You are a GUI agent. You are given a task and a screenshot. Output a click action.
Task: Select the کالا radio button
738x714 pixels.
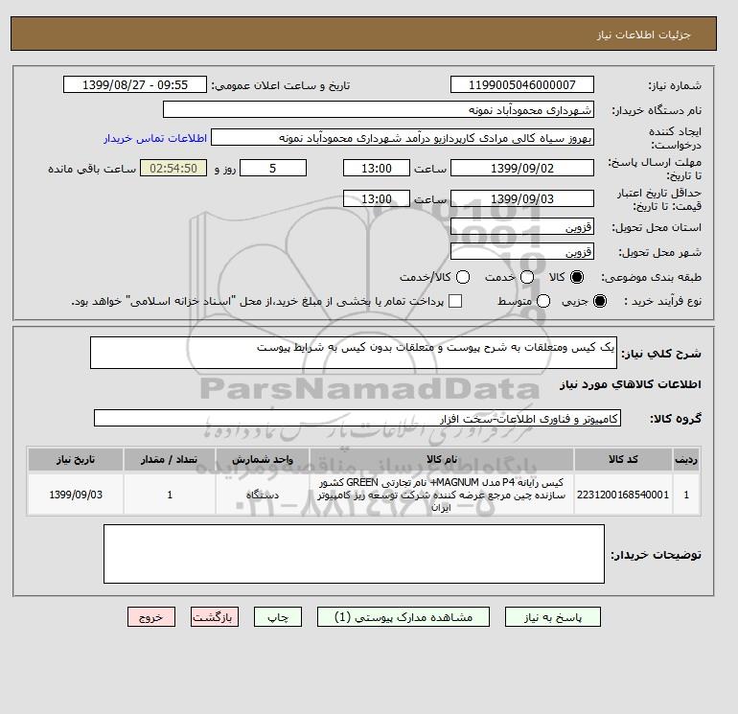[577, 277]
